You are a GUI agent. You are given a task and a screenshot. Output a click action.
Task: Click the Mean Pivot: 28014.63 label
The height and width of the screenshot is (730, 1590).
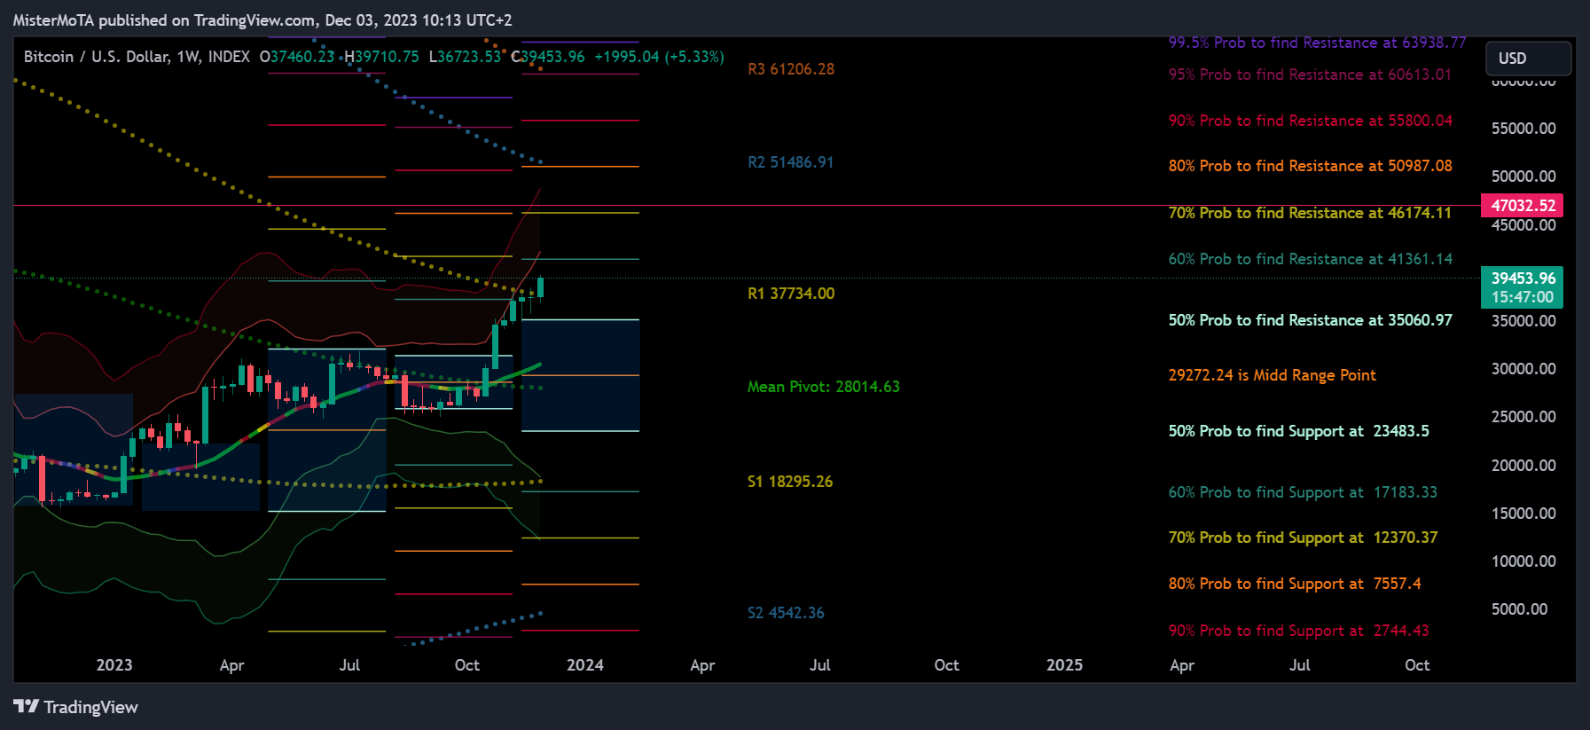[x=824, y=387]
